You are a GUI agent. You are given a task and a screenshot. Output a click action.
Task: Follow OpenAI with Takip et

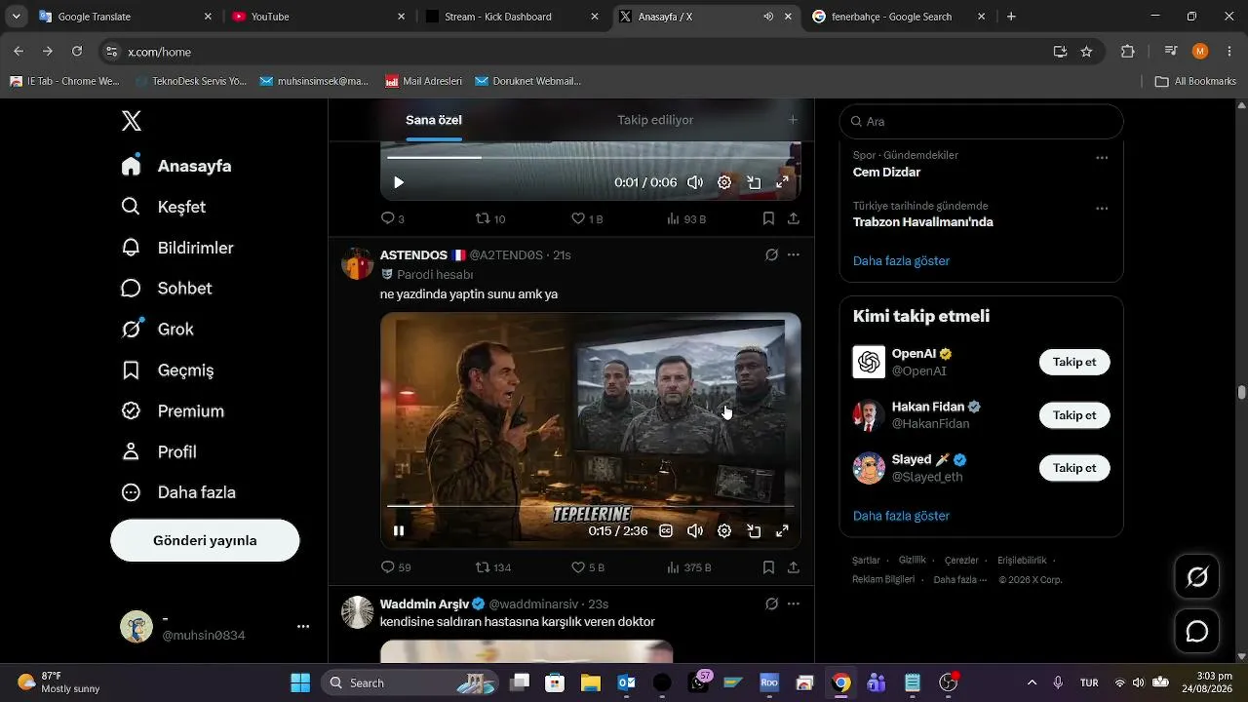click(x=1074, y=363)
